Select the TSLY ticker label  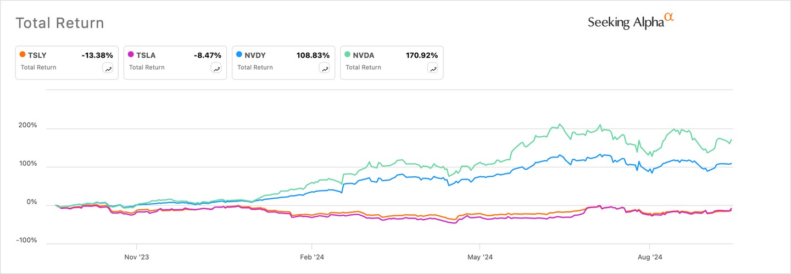(x=37, y=55)
